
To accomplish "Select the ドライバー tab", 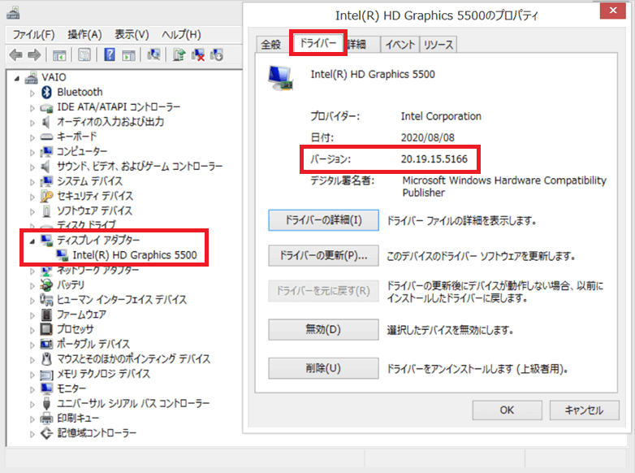I will (x=317, y=43).
